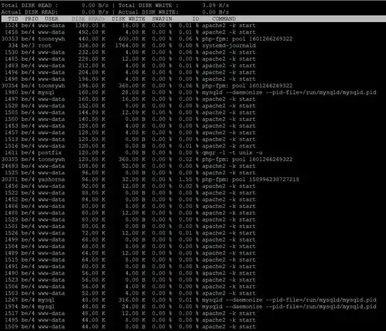Viewport: 386px width, 331px height.
Task: Click the PRIO column header
Action: click(31, 19)
